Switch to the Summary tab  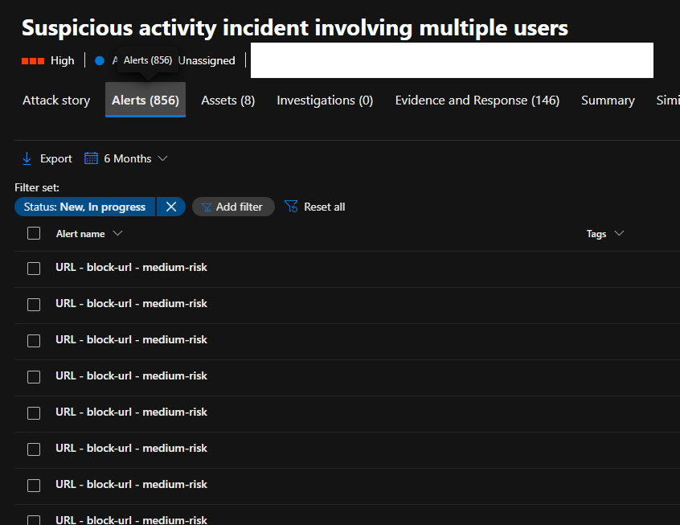608,100
